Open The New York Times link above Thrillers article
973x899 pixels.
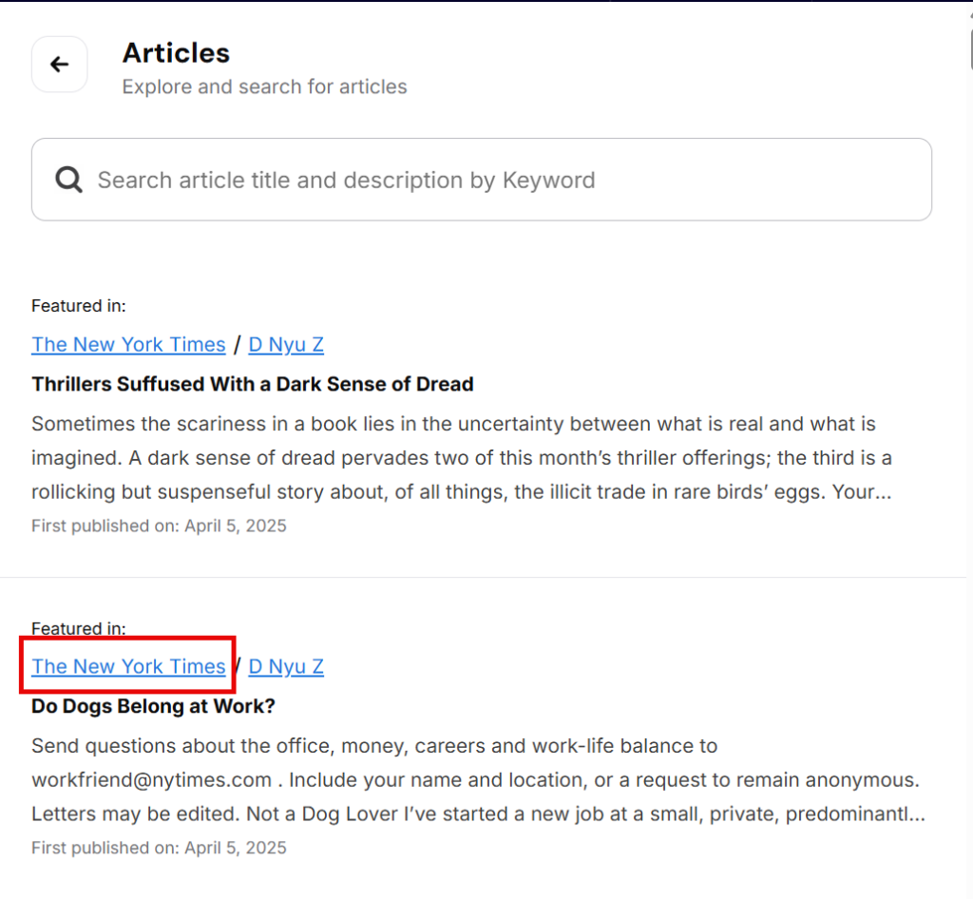pos(128,344)
